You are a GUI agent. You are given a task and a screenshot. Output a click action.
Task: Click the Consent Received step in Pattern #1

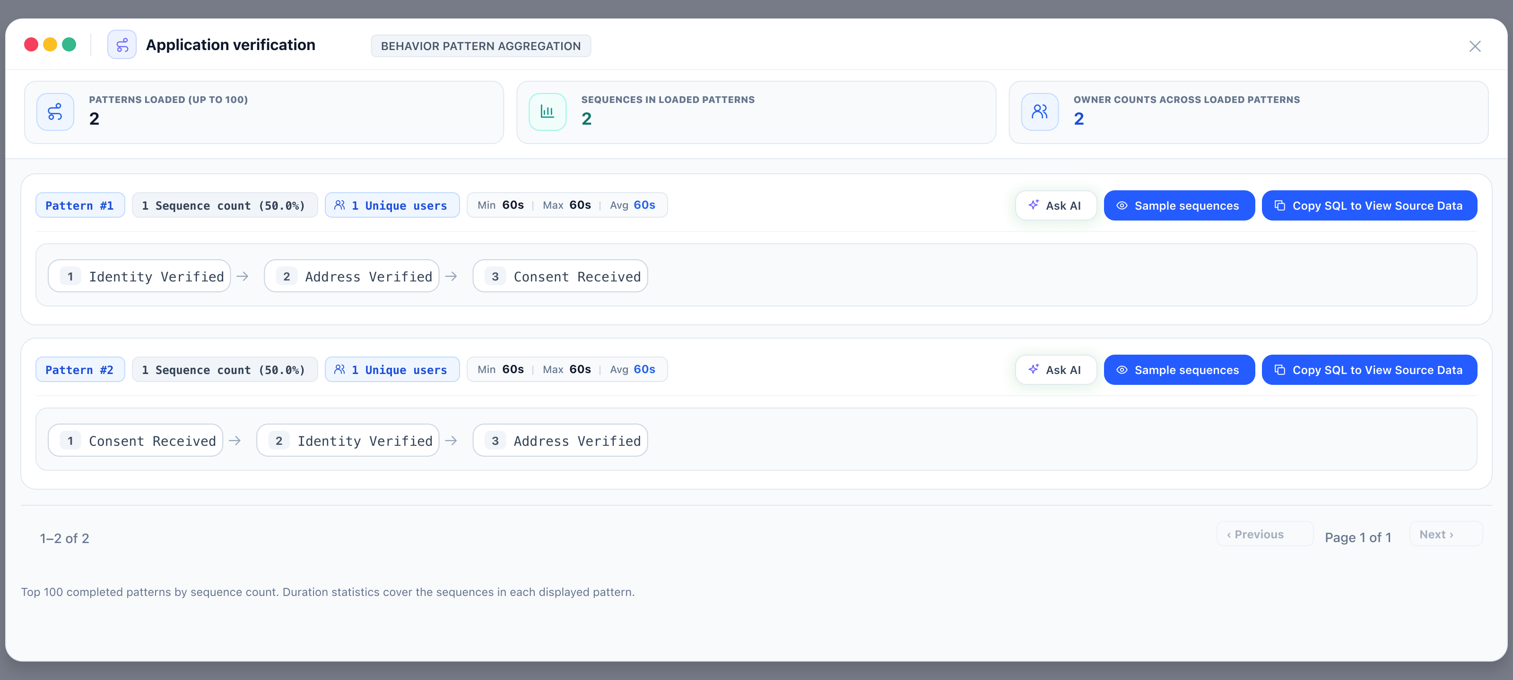click(560, 276)
